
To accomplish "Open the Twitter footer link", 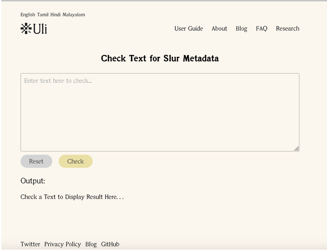I will point(30,244).
